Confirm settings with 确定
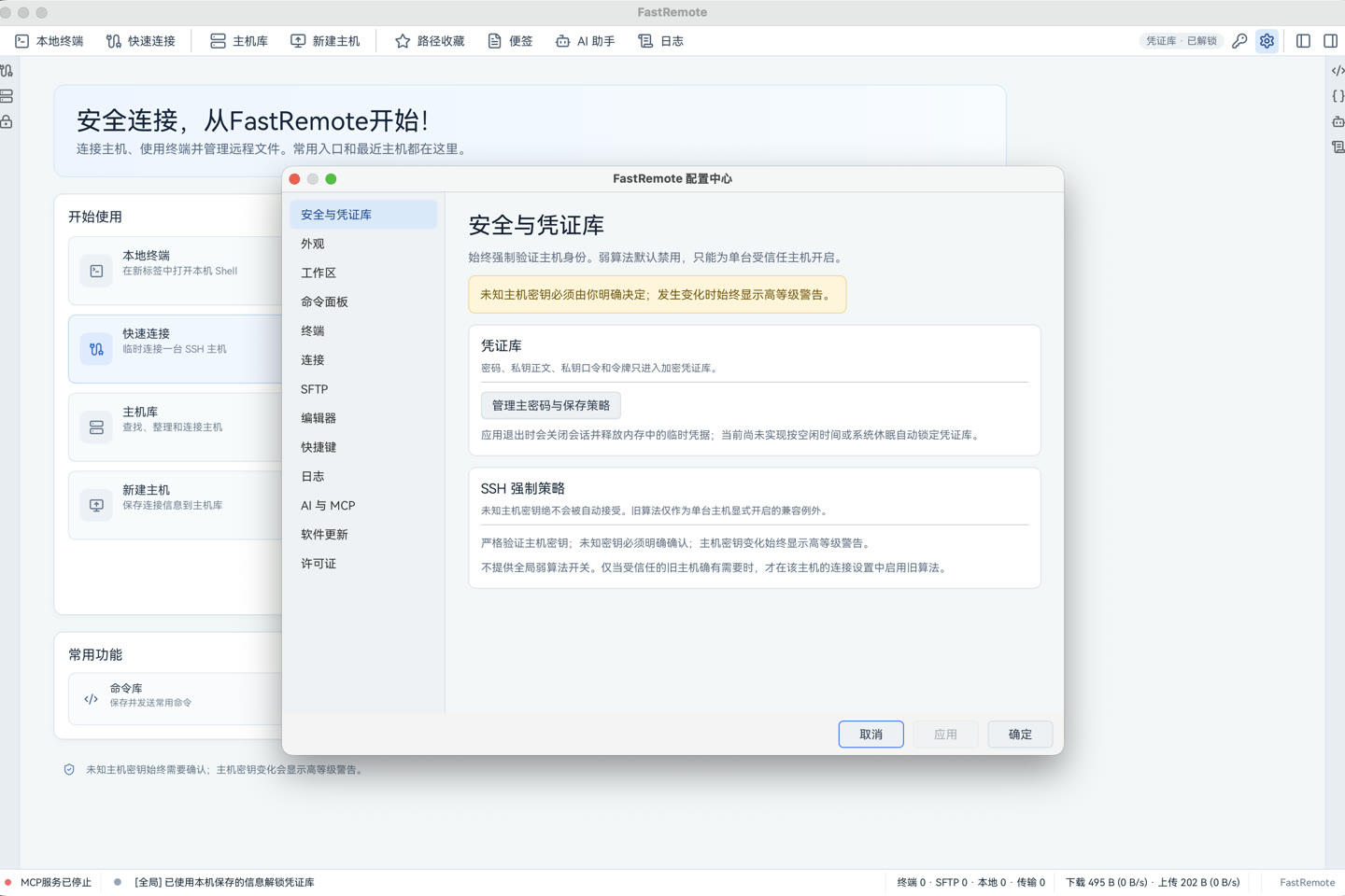 pyautogui.click(x=1020, y=735)
